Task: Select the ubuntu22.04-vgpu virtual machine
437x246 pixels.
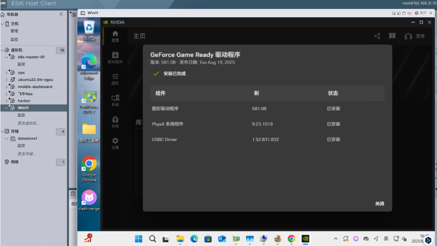Action: 35,80
